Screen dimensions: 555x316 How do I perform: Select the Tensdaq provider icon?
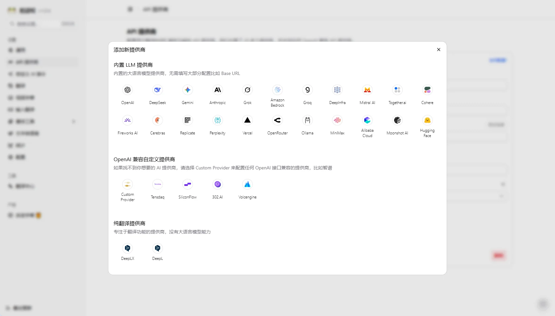(158, 184)
